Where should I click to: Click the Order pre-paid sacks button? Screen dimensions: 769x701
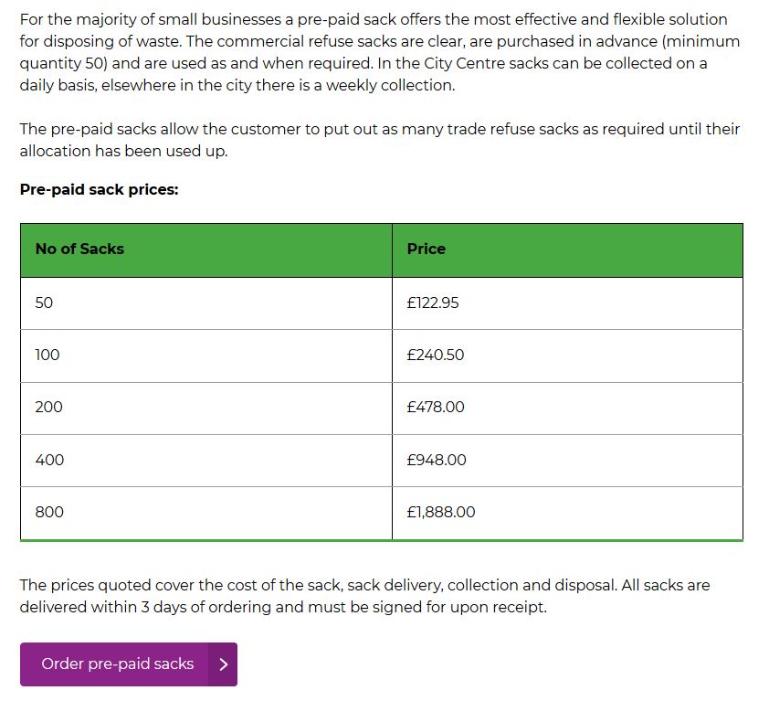[129, 664]
